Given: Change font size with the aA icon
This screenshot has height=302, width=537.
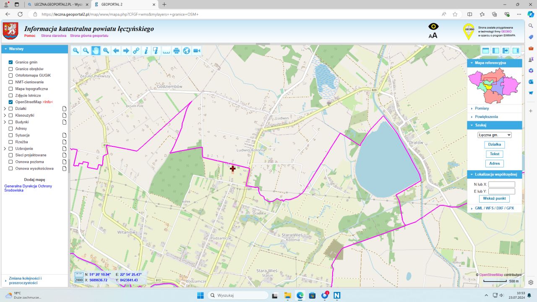Looking at the screenshot, I should [x=433, y=36].
